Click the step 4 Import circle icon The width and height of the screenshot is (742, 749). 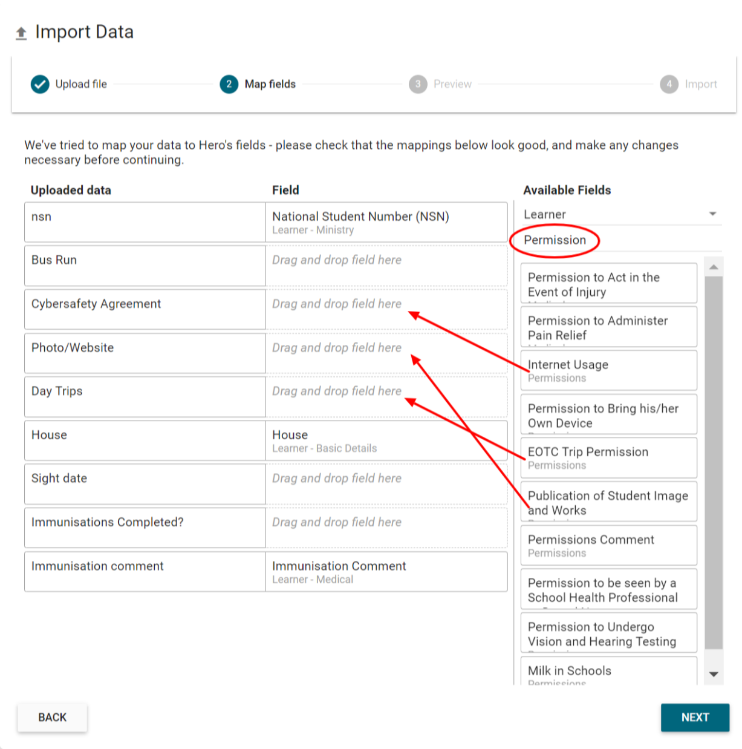click(x=669, y=84)
